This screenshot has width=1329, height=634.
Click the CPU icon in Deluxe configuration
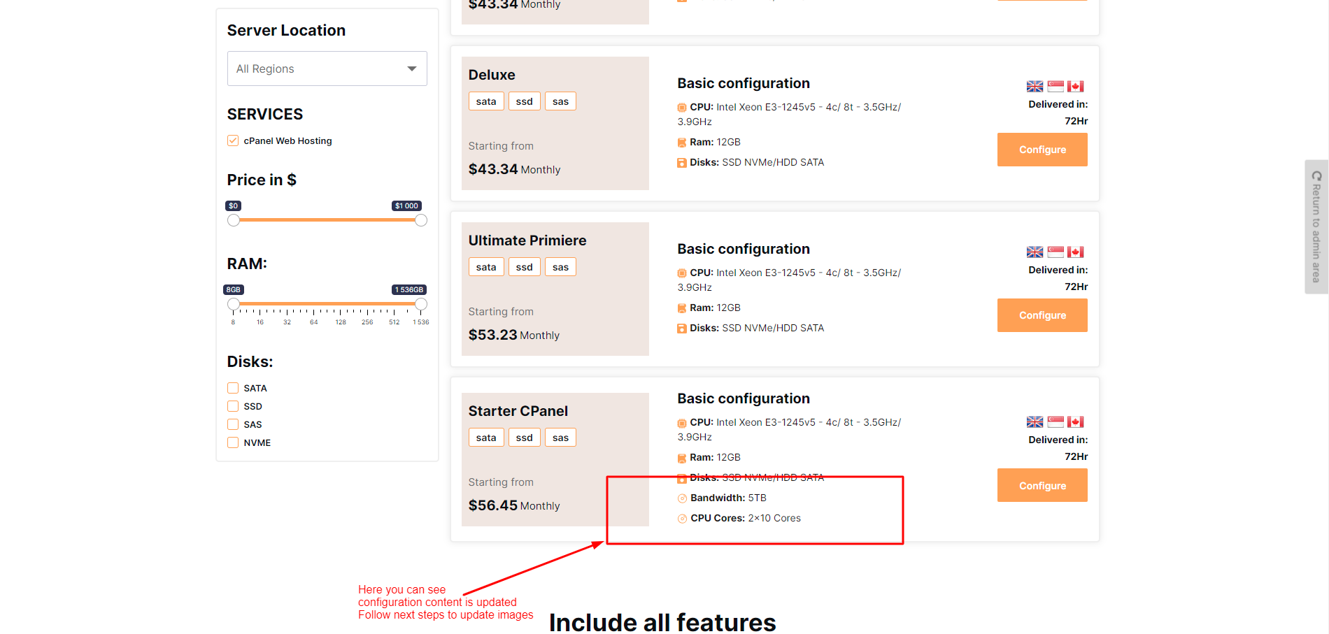point(681,108)
